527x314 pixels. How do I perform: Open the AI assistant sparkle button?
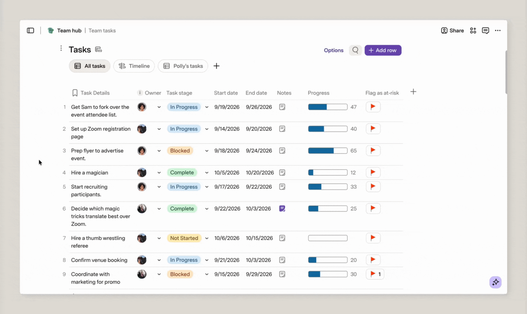pos(496,282)
